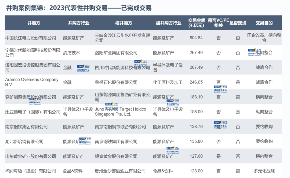Toggle the 是 cross-border value for Aramco row
This screenshot has height=178, width=290.
click(237, 82)
